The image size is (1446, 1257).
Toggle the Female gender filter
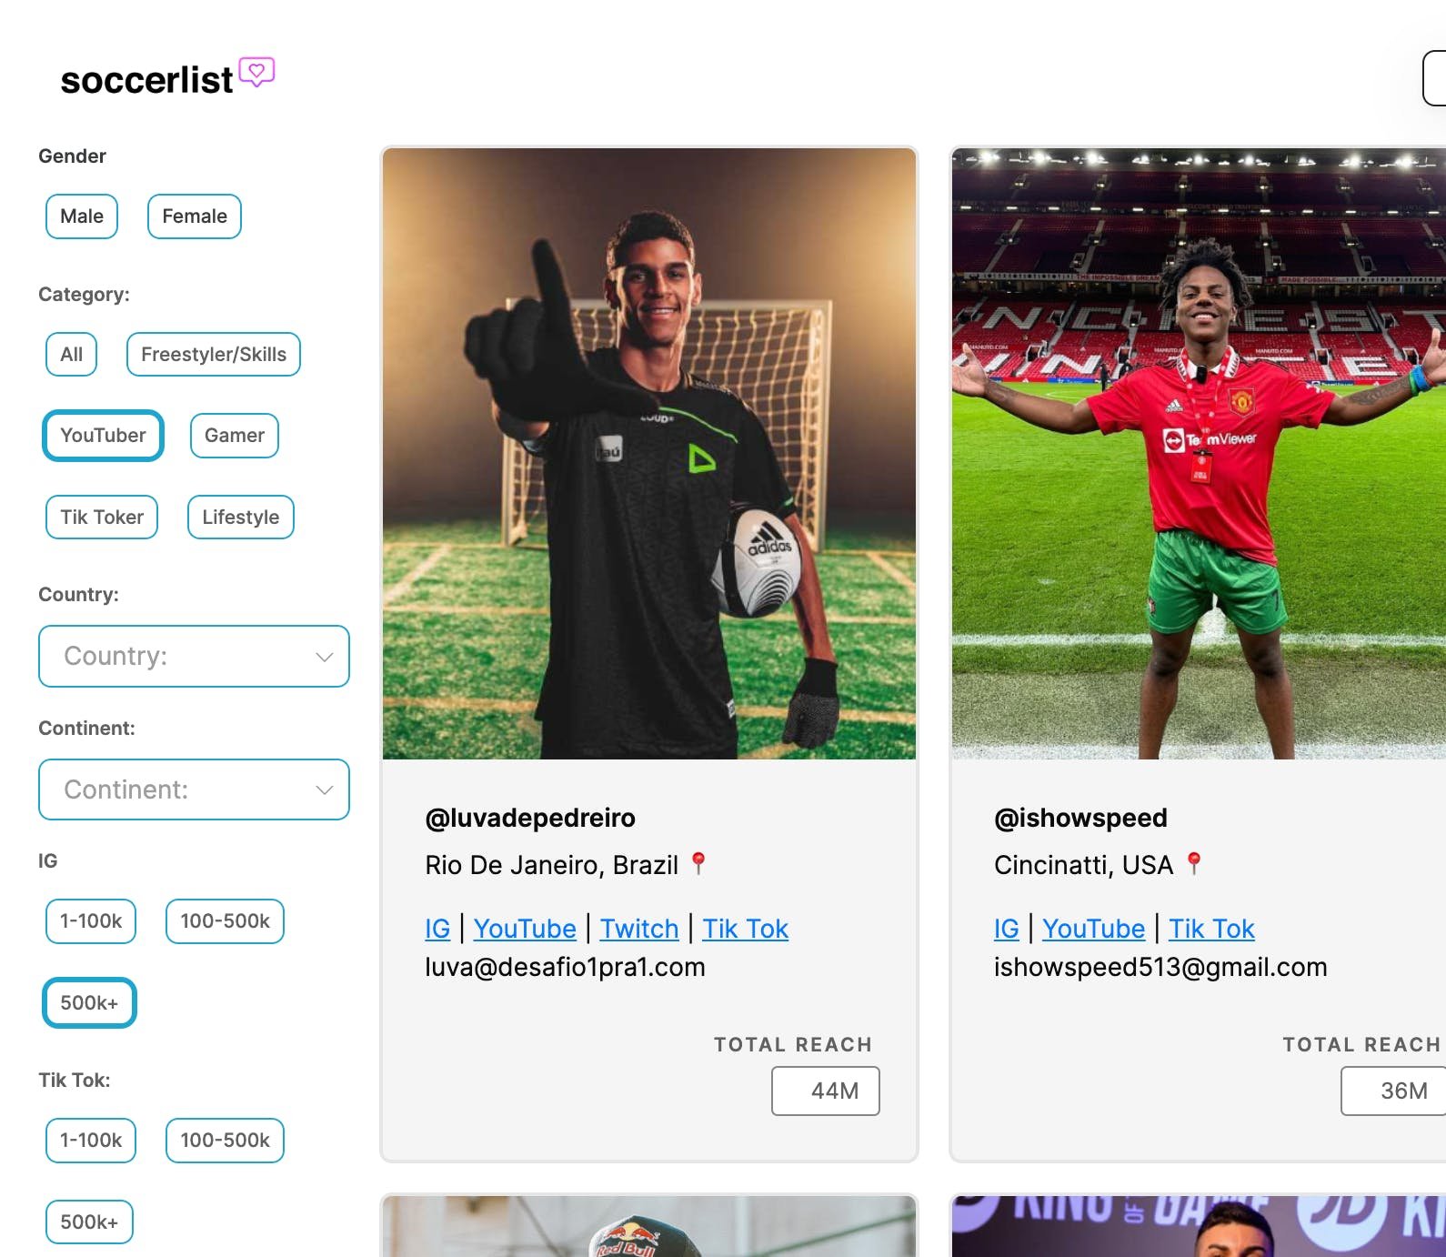coord(195,216)
